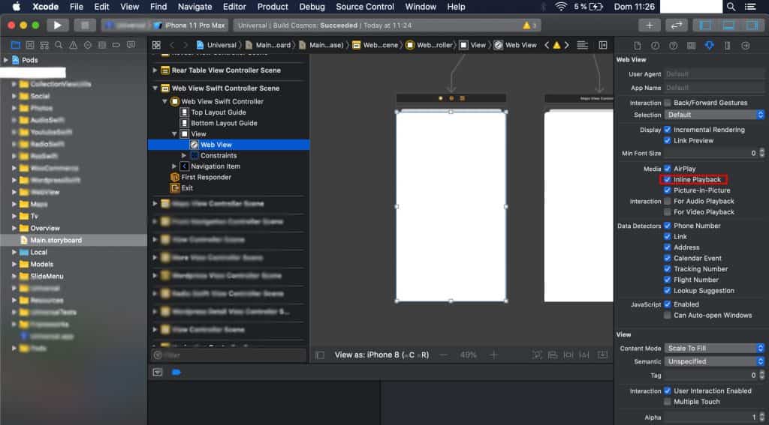Viewport: 769px width, 425px height.
Task: Open the Editor menu
Action: coord(234,7)
